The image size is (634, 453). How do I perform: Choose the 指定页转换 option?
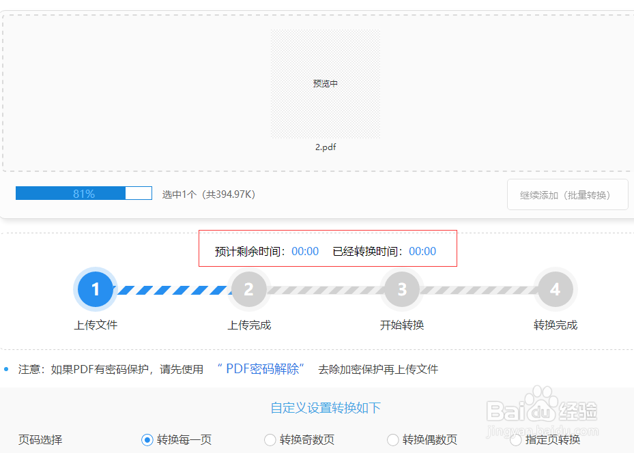point(516,440)
